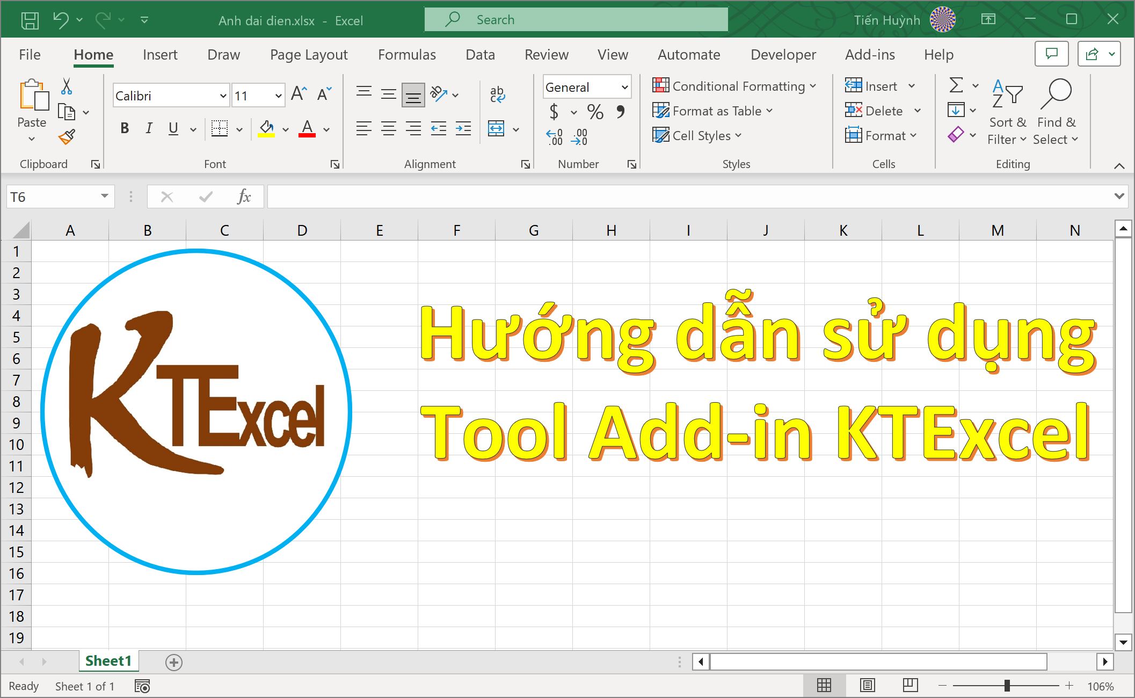1135x698 pixels.
Task: Increase the indent
Action: click(x=463, y=128)
